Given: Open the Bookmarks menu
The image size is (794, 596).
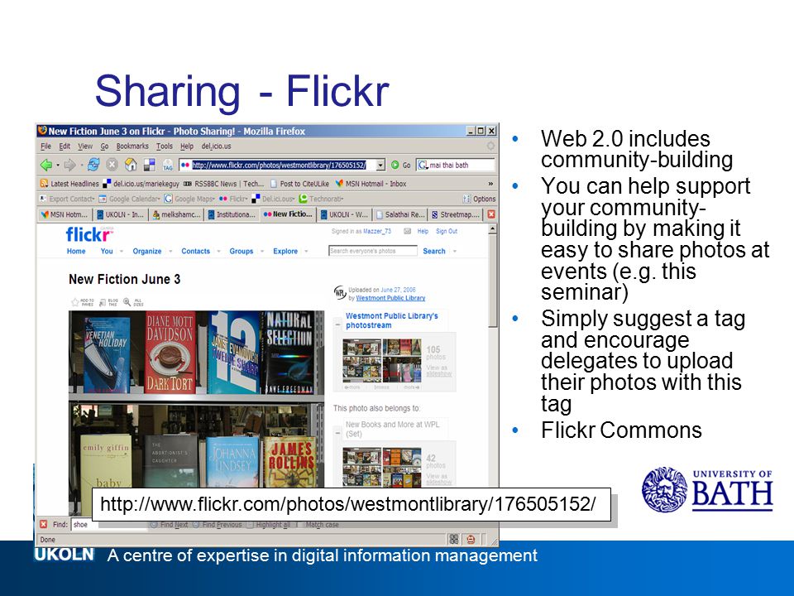Looking at the screenshot, I should pos(132,146).
